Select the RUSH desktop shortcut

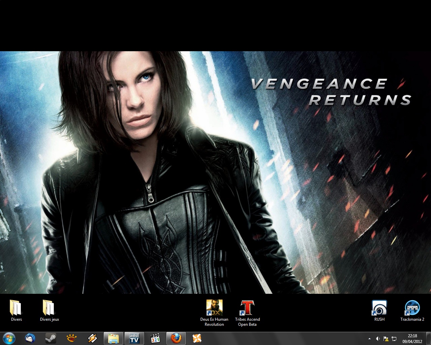coord(379,311)
